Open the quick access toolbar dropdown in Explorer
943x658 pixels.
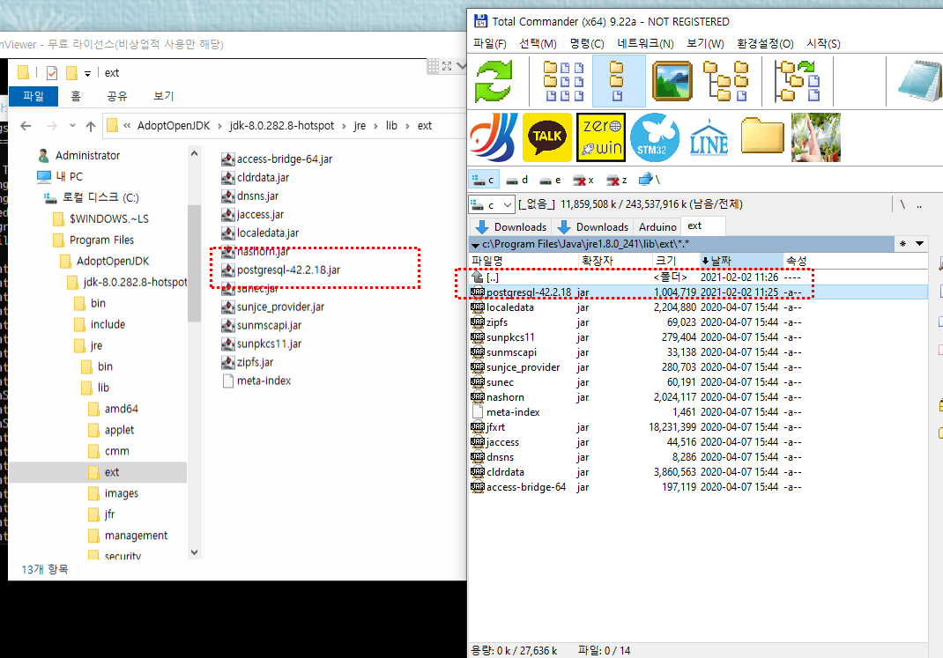click(88, 73)
